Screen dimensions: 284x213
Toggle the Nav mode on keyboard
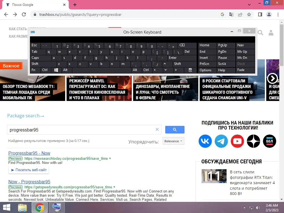pyautogui.click(x=245, y=45)
